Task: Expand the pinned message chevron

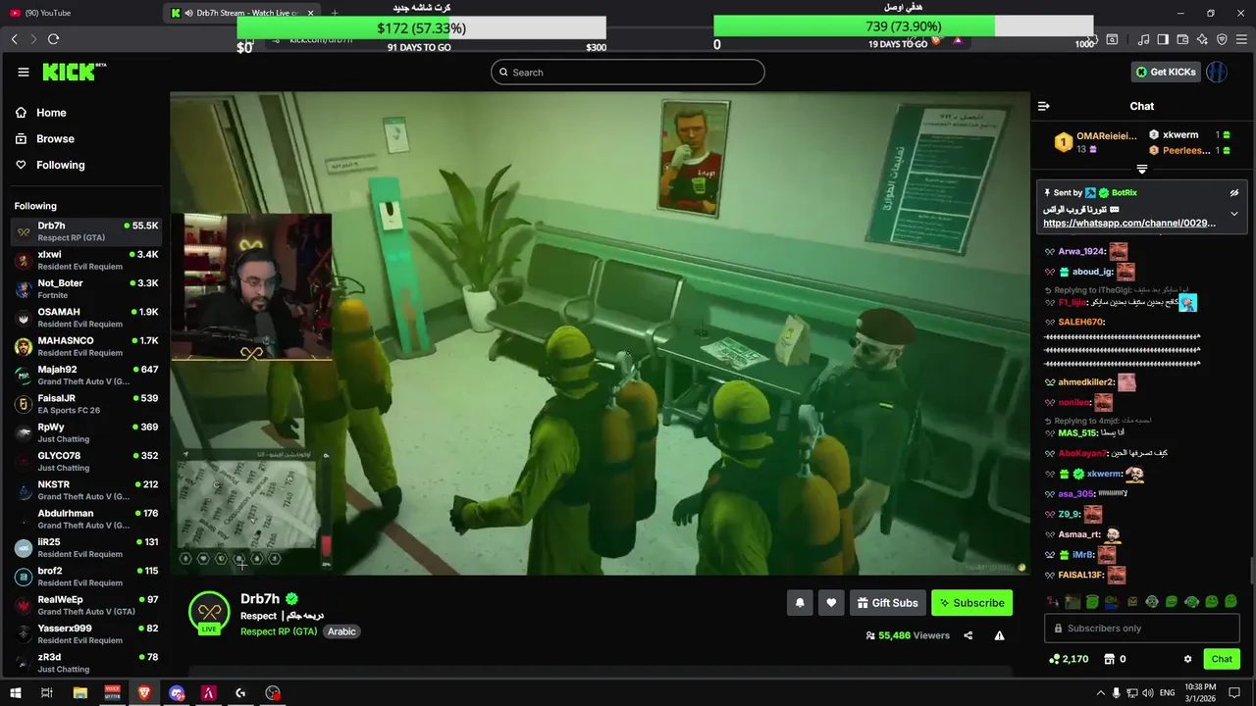Action: [1234, 213]
